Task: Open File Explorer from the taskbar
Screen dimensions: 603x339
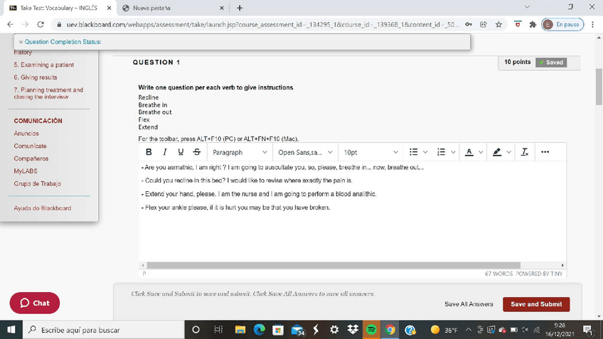Action: (x=240, y=330)
